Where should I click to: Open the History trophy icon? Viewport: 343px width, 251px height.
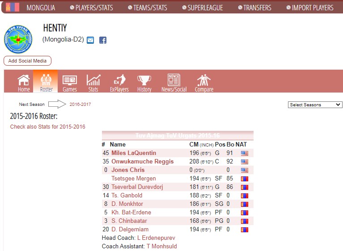pyautogui.click(x=144, y=80)
